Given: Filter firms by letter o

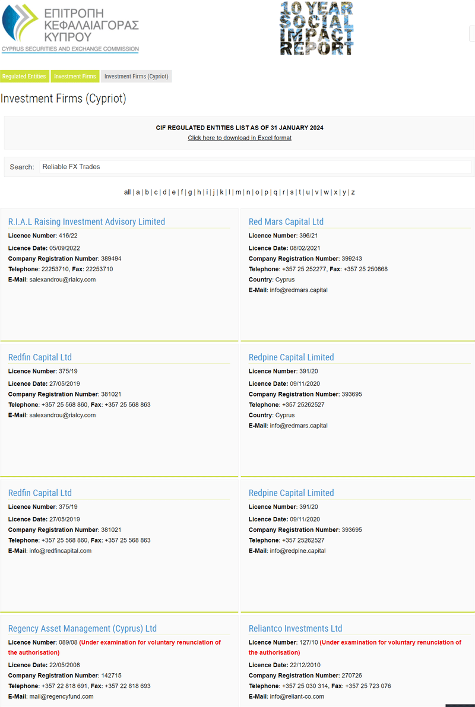Looking at the screenshot, I should 257,192.
